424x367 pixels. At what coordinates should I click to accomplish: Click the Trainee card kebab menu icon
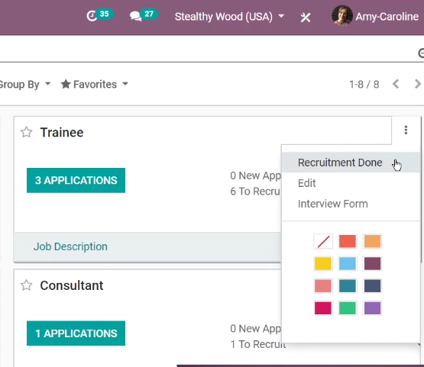pyautogui.click(x=406, y=130)
